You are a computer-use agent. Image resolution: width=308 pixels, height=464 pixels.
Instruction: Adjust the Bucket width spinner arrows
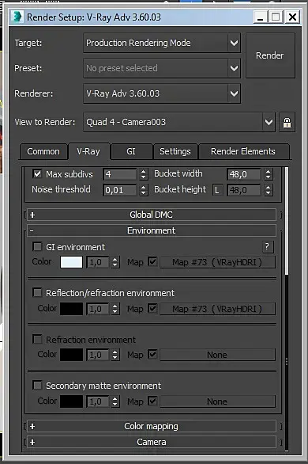268,174
